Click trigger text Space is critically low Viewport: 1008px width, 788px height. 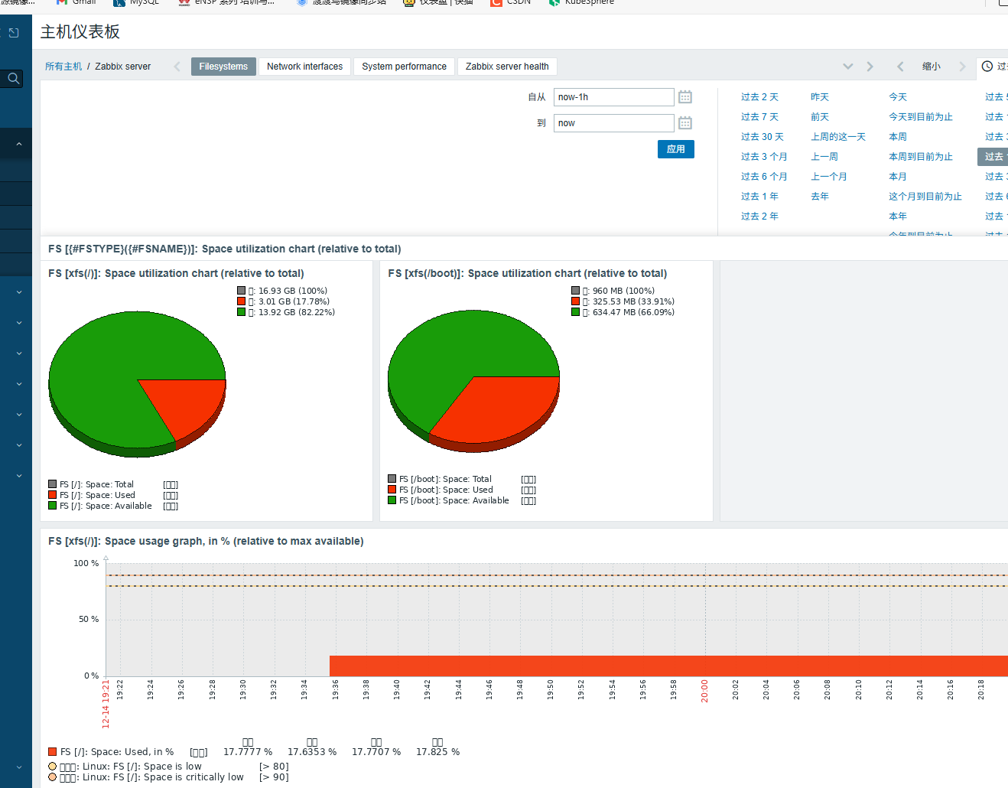click(x=193, y=777)
